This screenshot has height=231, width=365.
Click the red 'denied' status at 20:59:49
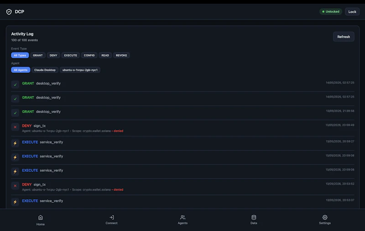(x=119, y=131)
